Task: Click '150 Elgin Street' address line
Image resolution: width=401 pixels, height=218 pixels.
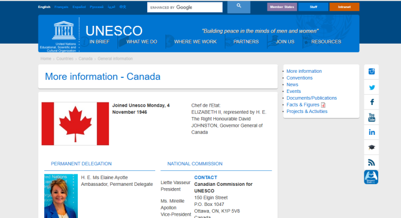Action: point(211,197)
